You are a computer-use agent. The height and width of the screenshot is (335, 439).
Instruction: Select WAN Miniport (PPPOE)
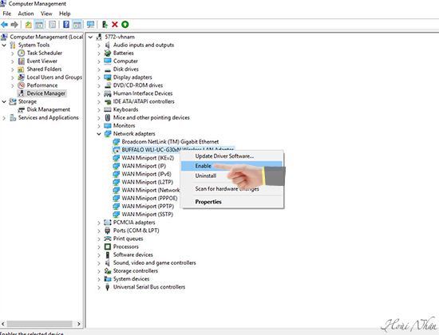(x=149, y=198)
